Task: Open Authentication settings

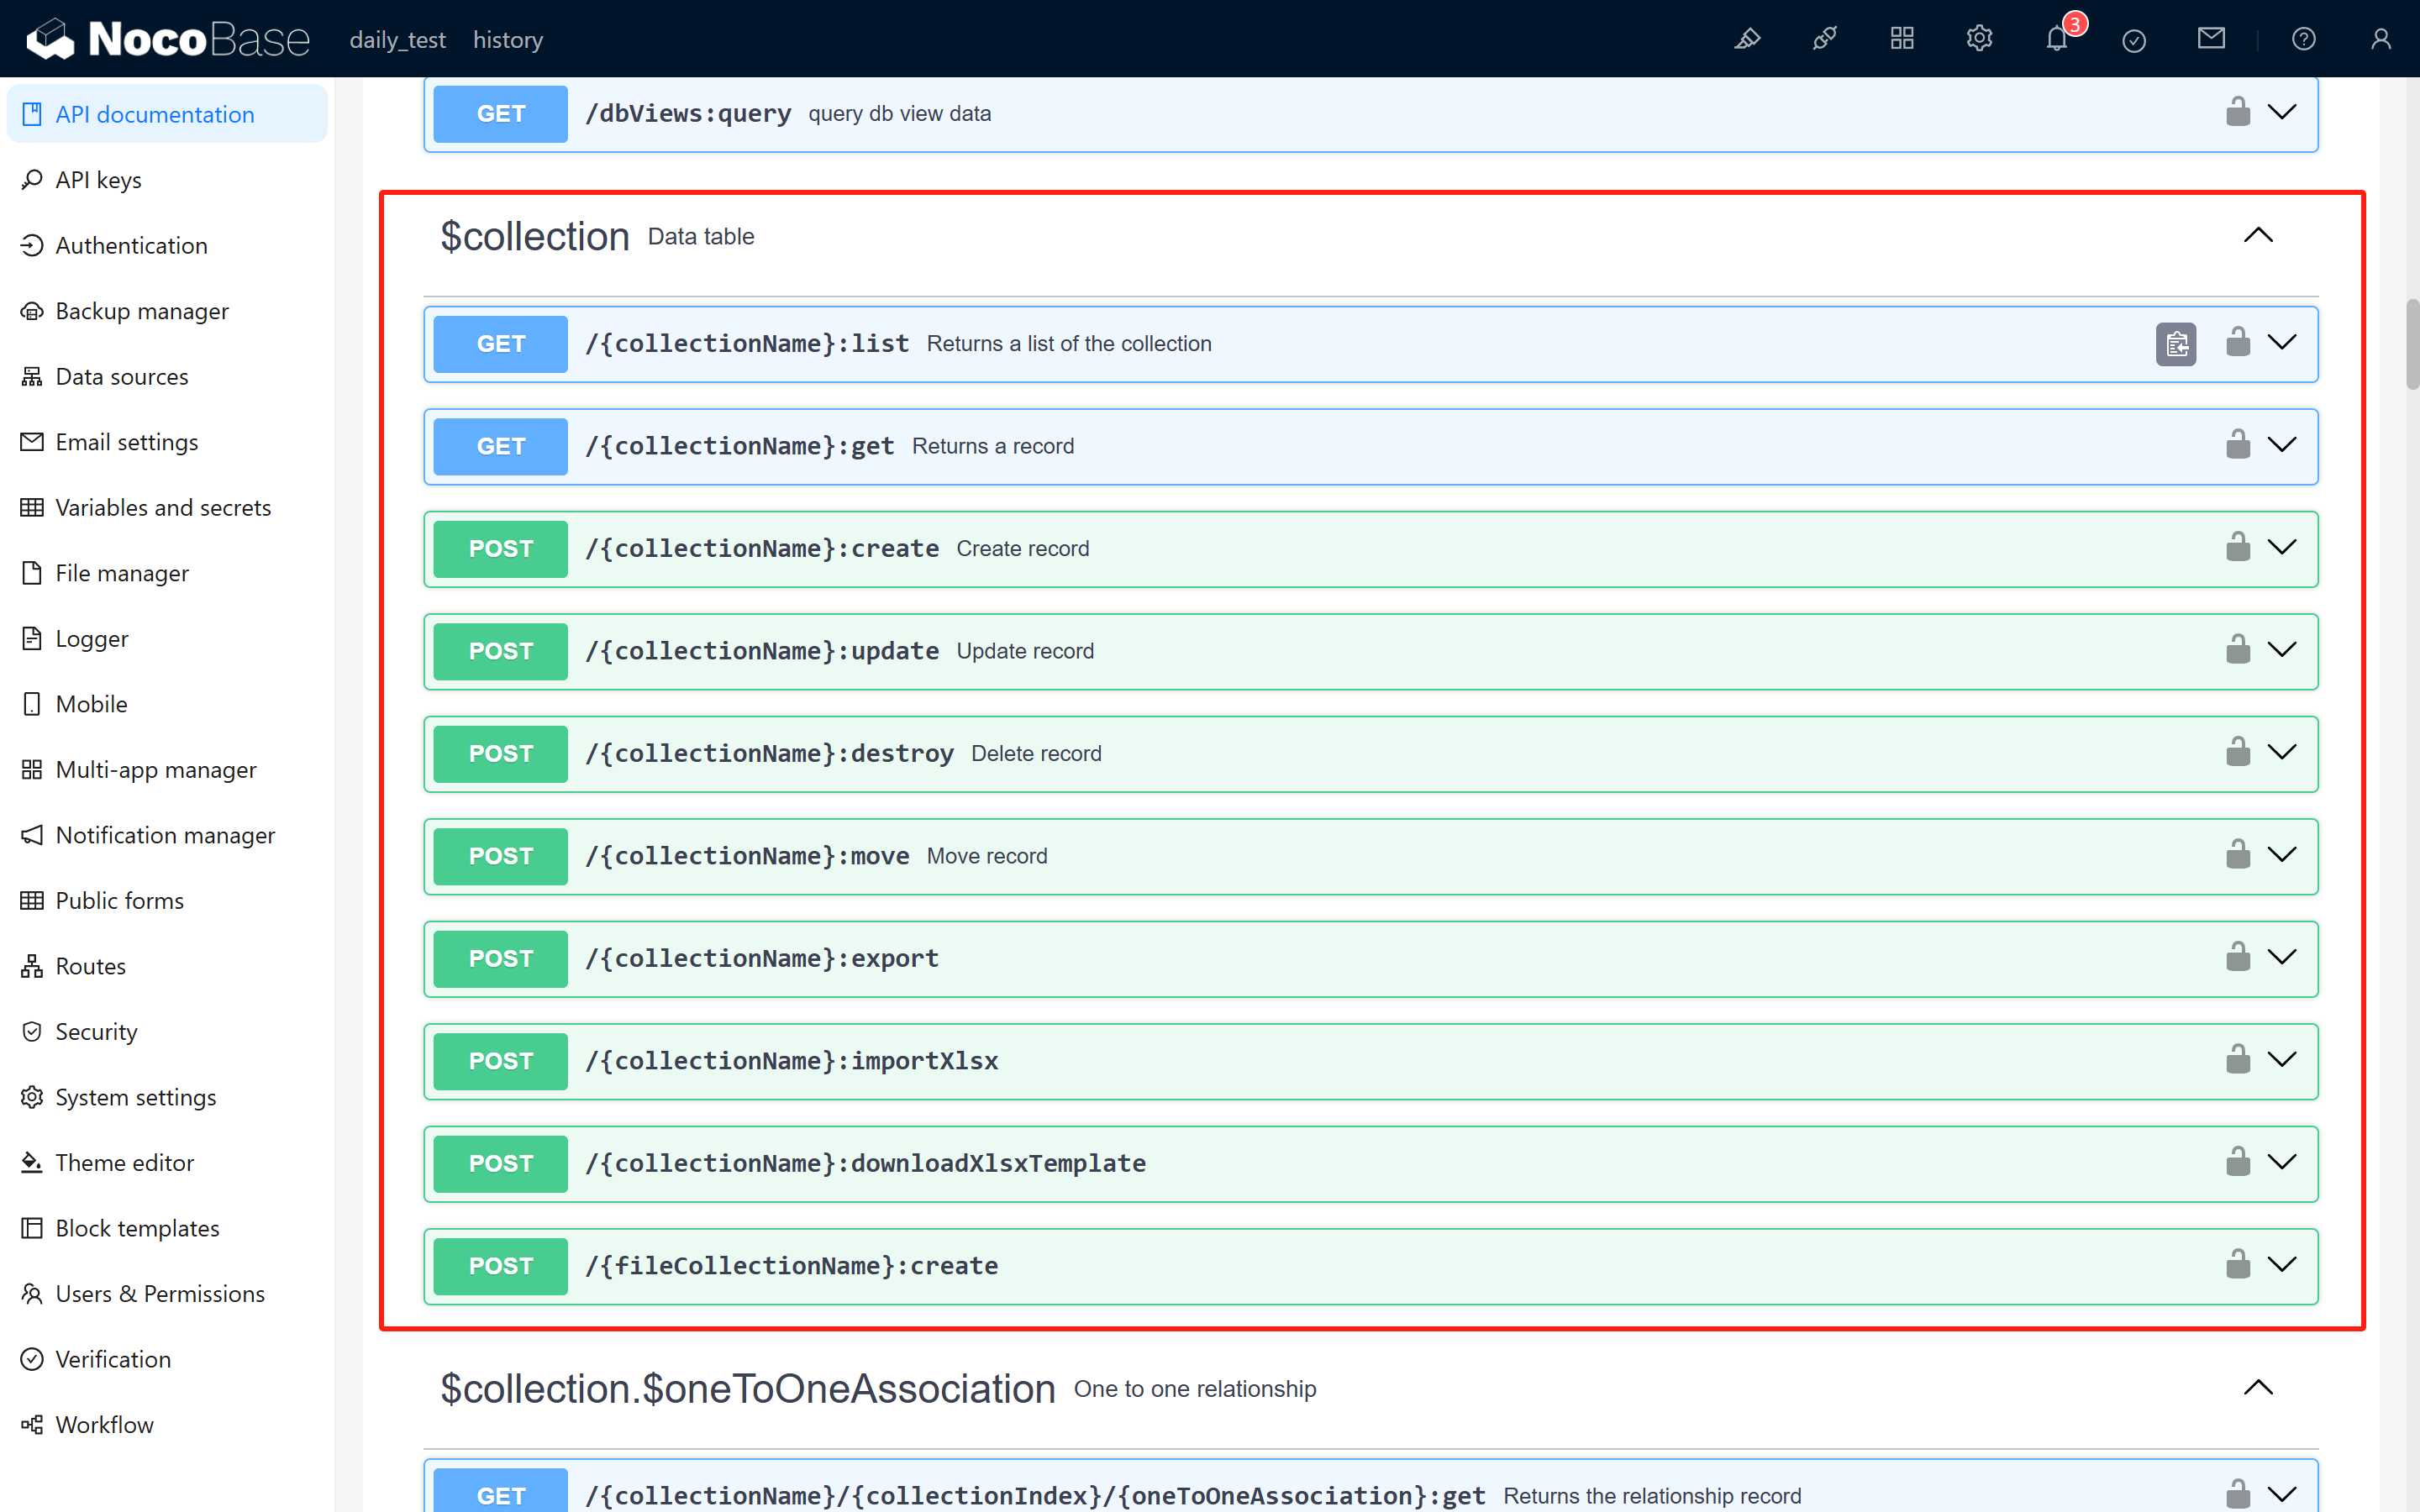Action: tap(167, 245)
